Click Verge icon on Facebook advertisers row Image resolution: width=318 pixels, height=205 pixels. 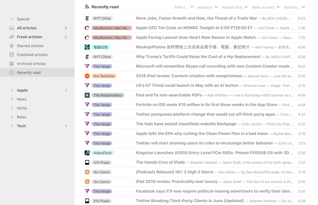87,191
